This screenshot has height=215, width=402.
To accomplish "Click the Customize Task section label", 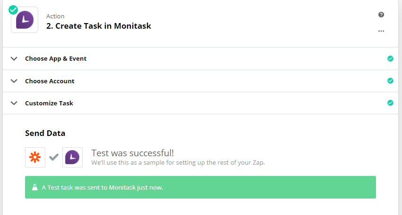I will (x=49, y=103).
